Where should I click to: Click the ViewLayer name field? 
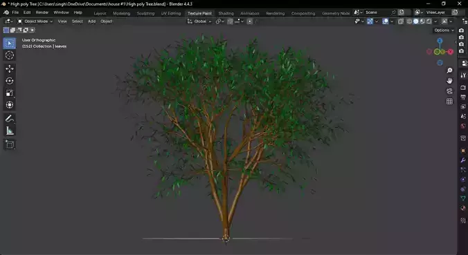click(435, 12)
